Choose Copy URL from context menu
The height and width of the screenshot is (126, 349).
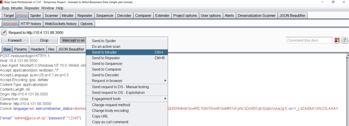(127, 116)
